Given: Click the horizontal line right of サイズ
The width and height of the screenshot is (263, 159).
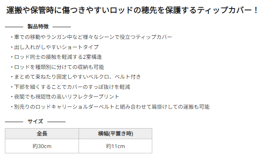Looking at the screenshot, I should pyautogui.click(x=56, y=122).
